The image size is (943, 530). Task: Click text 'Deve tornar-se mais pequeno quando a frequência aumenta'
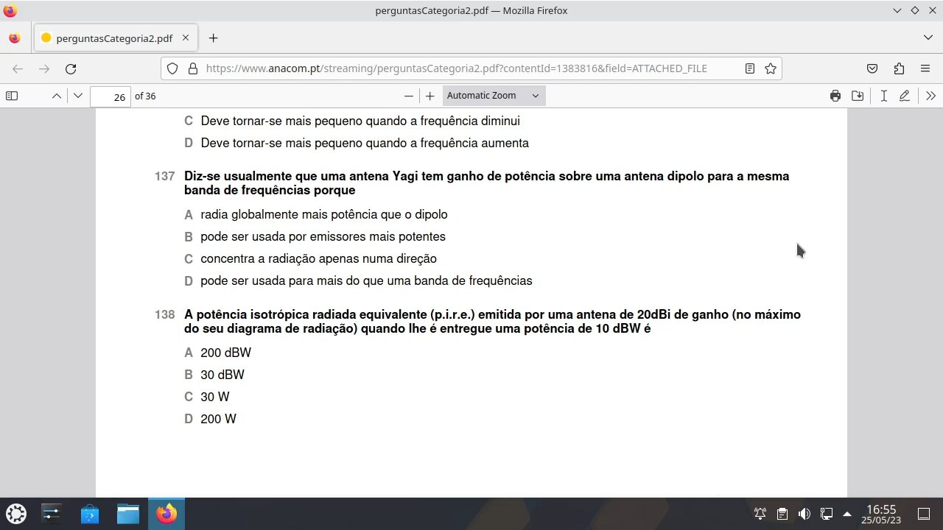[x=365, y=143]
